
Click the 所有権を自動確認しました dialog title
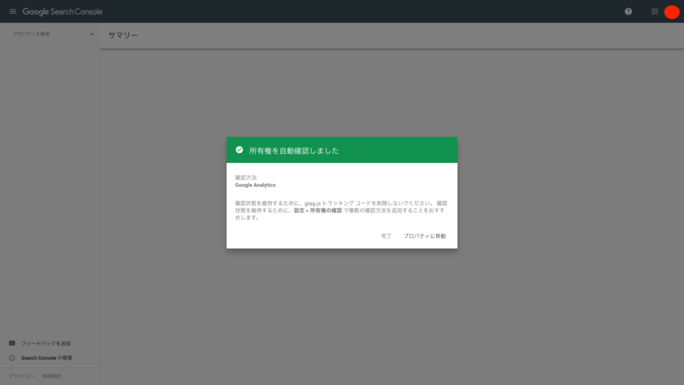(x=294, y=150)
